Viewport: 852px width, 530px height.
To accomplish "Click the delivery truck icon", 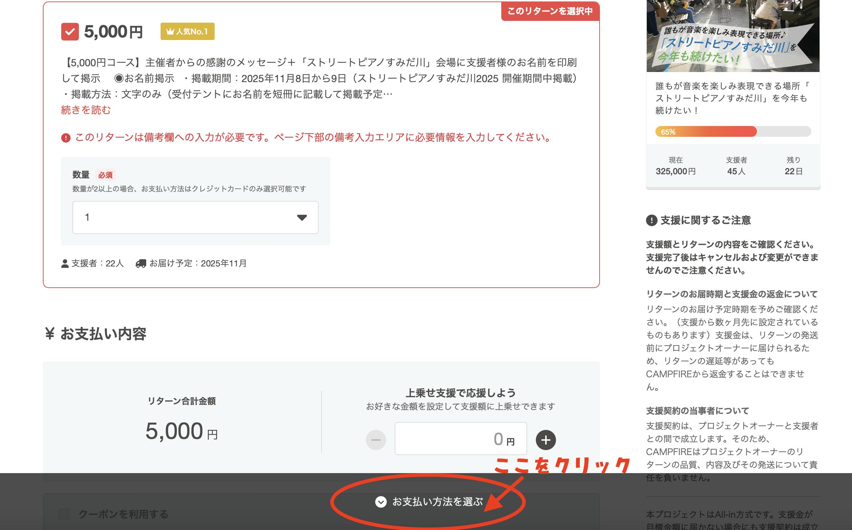I will [x=140, y=264].
